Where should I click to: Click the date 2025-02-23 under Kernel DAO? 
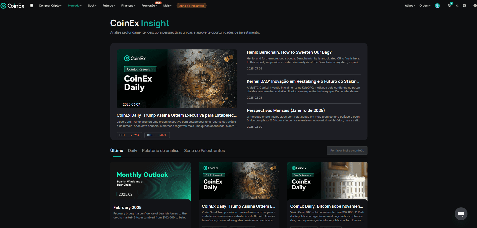(x=254, y=98)
